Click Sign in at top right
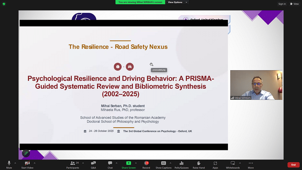The width and height of the screenshot is (302, 170). [x=282, y=4]
